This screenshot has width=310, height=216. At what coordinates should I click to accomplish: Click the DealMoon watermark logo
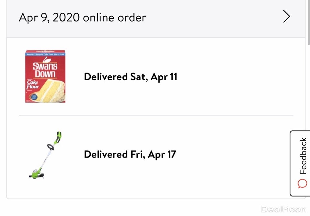click(x=283, y=209)
